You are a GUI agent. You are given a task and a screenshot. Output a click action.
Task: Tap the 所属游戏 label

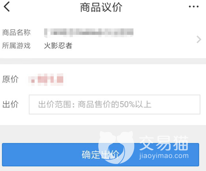point(16,46)
